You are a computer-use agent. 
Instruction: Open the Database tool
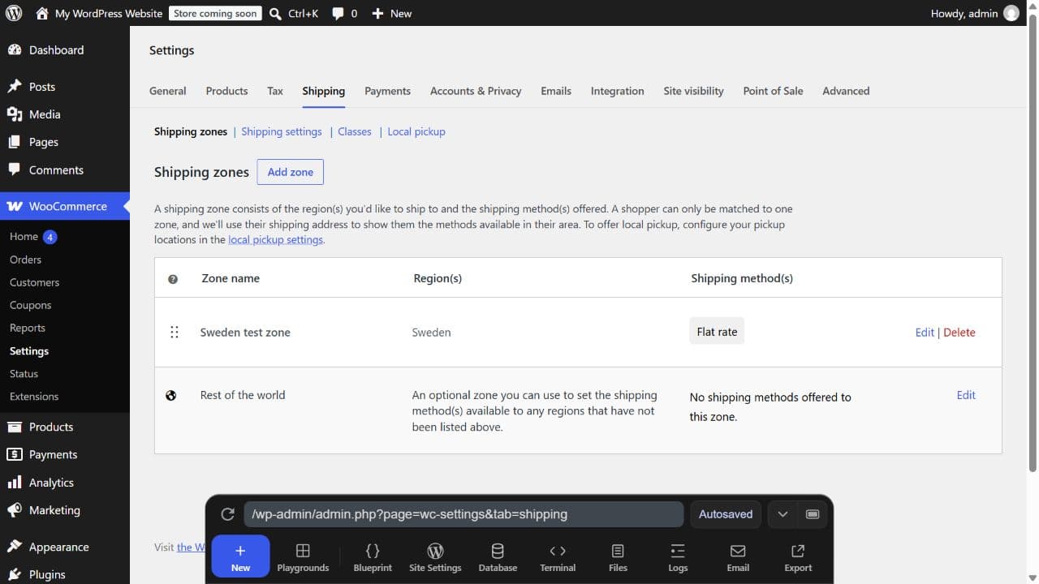[498, 558]
